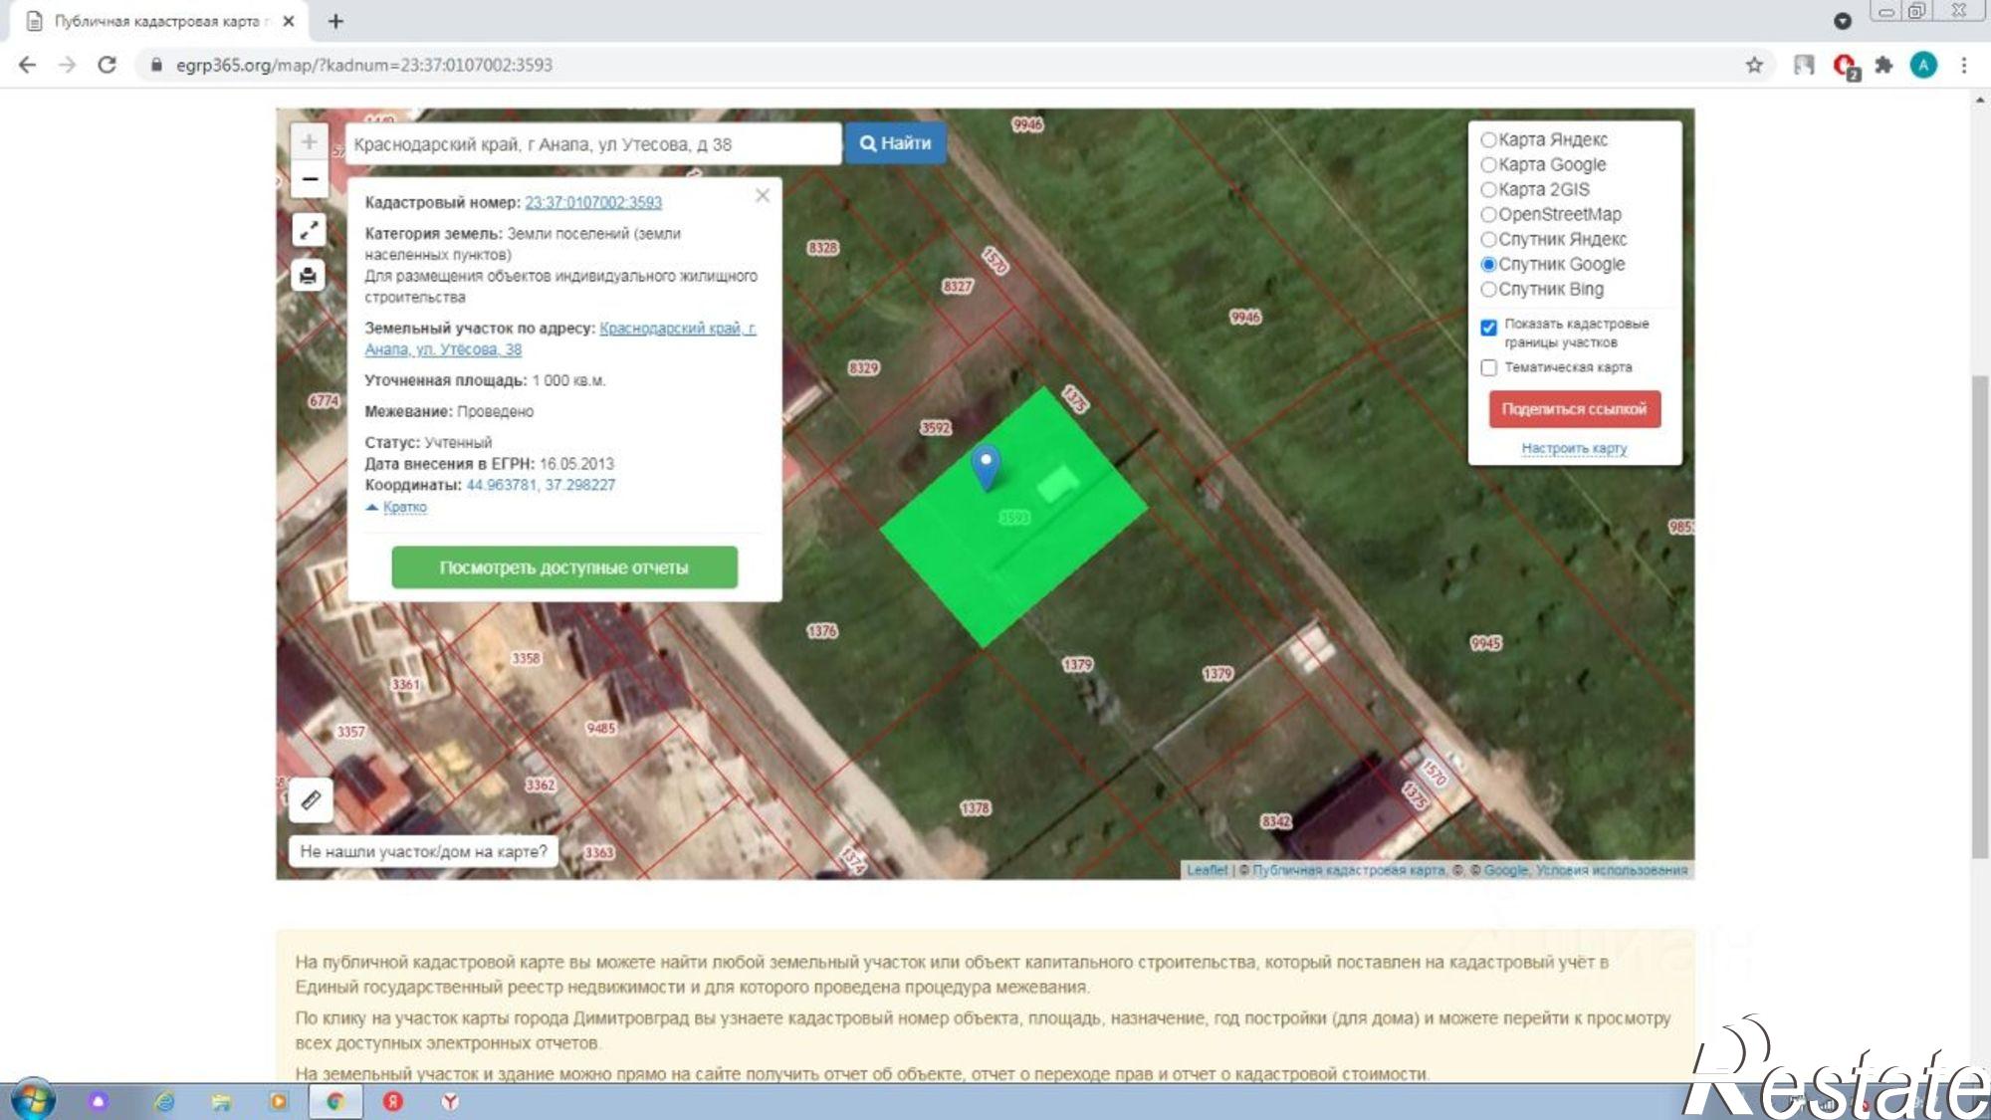Reload the page in browser
This screenshot has width=1991, height=1120.
pyautogui.click(x=107, y=65)
